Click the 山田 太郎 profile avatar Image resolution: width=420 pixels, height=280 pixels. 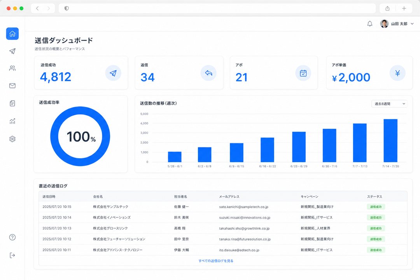(384, 24)
